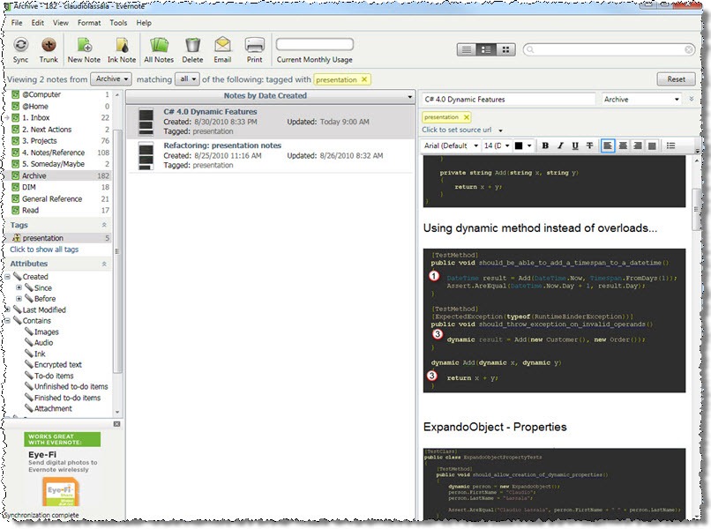Screen dimensions: 711x529
Task: Print the current note
Action: click(x=254, y=50)
